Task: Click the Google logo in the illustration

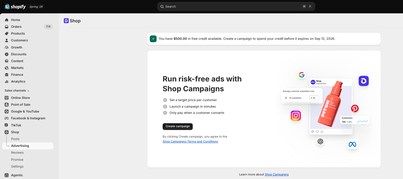Action: tap(302, 75)
